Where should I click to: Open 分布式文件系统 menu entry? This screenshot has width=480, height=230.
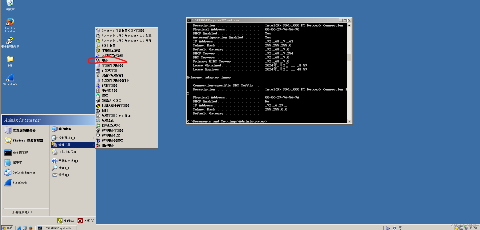[126, 55]
